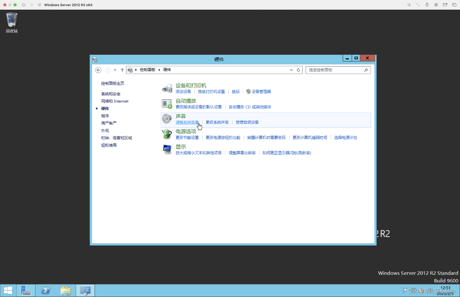This screenshot has width=460, height=297.
Task: Open 控制面板主页 in the sidebar
Action: [113, 83]
